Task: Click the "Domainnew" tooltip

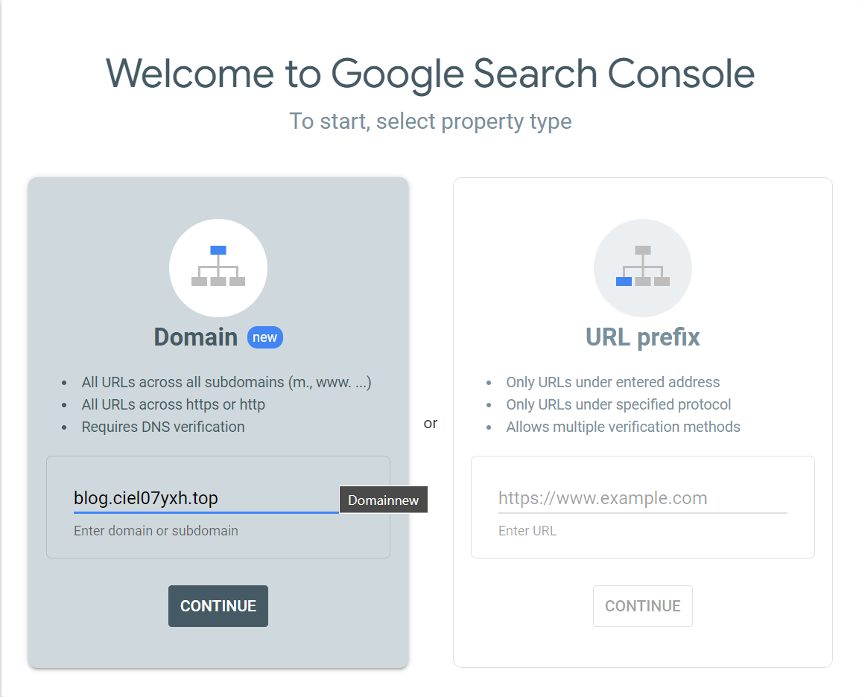Action: [383, 500]
